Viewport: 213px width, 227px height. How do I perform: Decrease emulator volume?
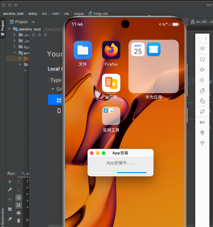(202, 80)
